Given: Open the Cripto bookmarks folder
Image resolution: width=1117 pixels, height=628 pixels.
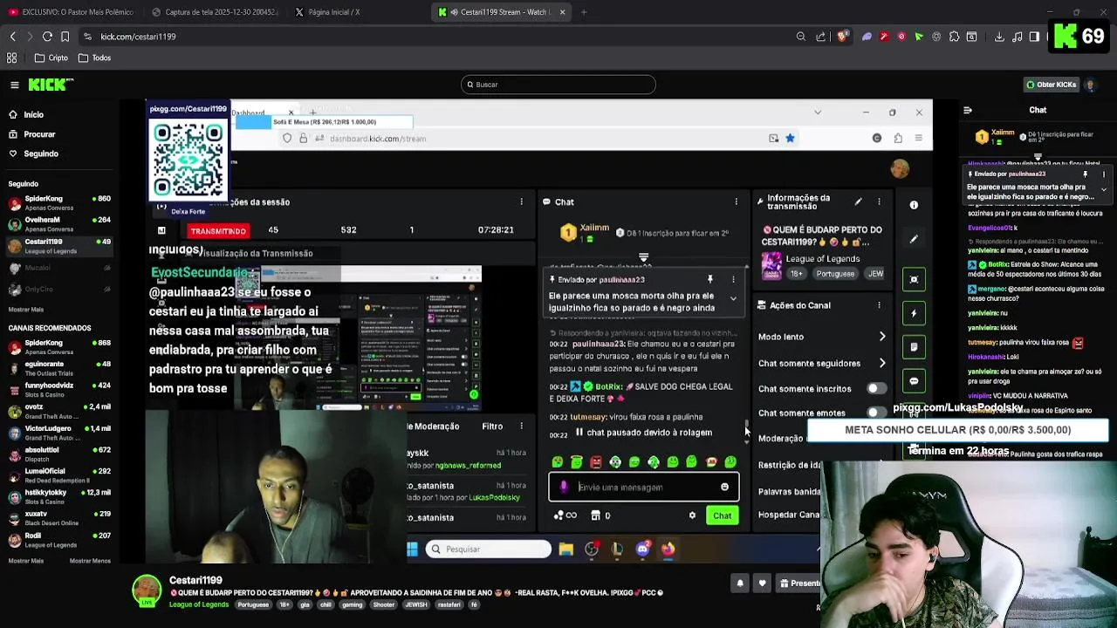Looking at the screenshot, I should tap(51, 58).
